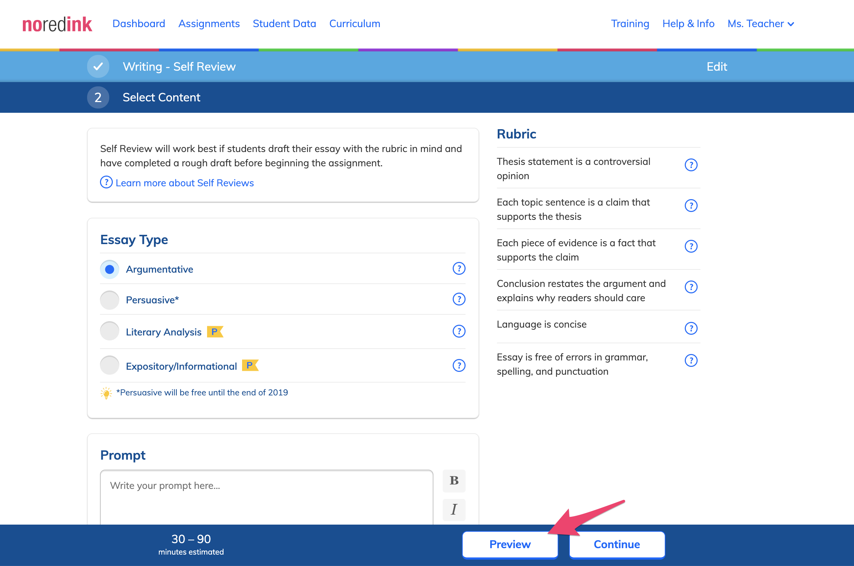Screen dimensions: 854x566
Task: Open Training page
Action: pos(630,24)
